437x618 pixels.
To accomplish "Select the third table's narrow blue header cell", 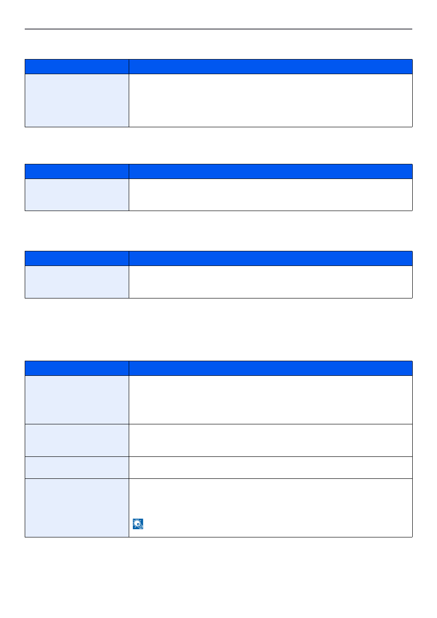I will (x=77, y=259).
